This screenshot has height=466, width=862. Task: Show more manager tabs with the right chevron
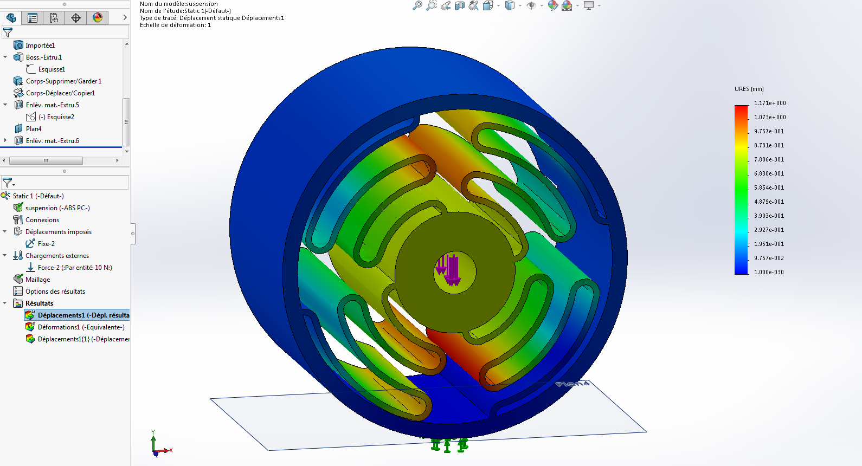[125, 17]
